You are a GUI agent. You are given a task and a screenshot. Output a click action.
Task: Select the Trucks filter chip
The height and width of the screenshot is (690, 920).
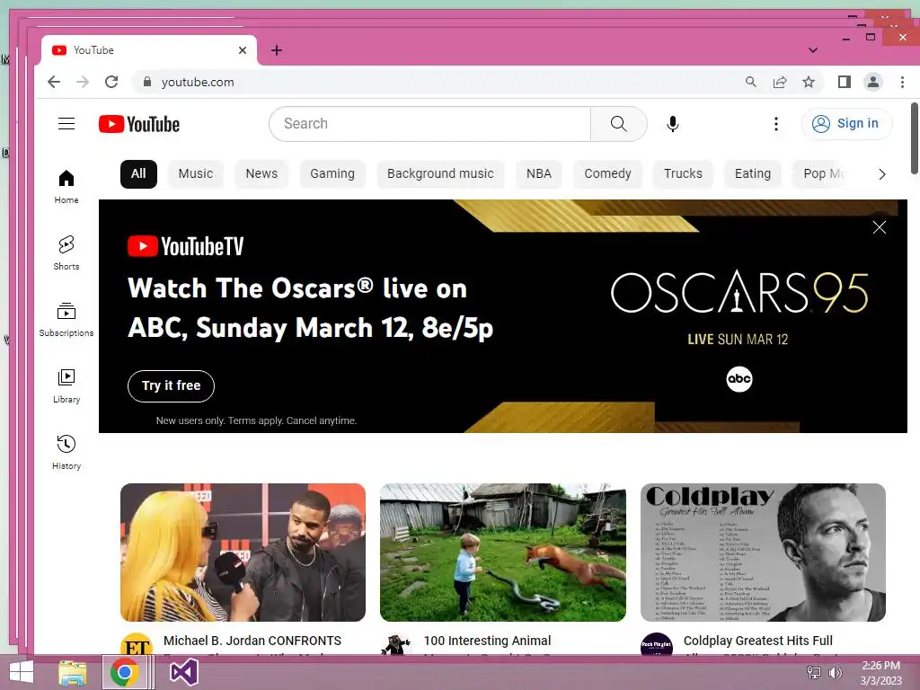click(683, 173)
